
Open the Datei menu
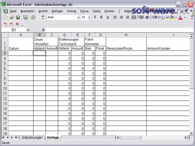point(13,11)
